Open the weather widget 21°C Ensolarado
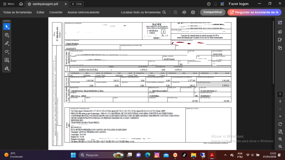The image size is (285, 160). pyautogui.click(x=14, y=155)
